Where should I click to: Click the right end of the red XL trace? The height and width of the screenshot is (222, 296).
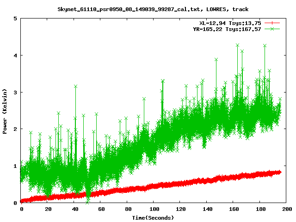pyautogui.click(x=280, y=172)
